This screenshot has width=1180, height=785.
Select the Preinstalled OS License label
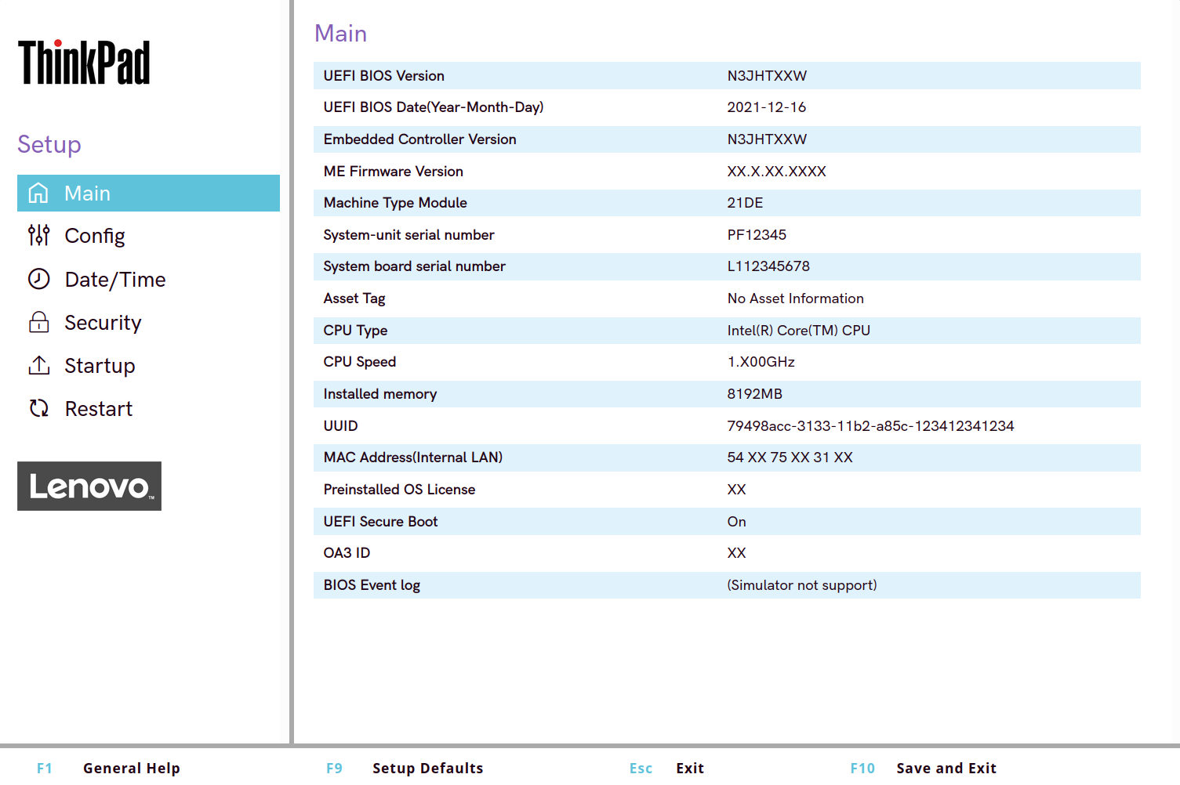(x=400, y=490)
